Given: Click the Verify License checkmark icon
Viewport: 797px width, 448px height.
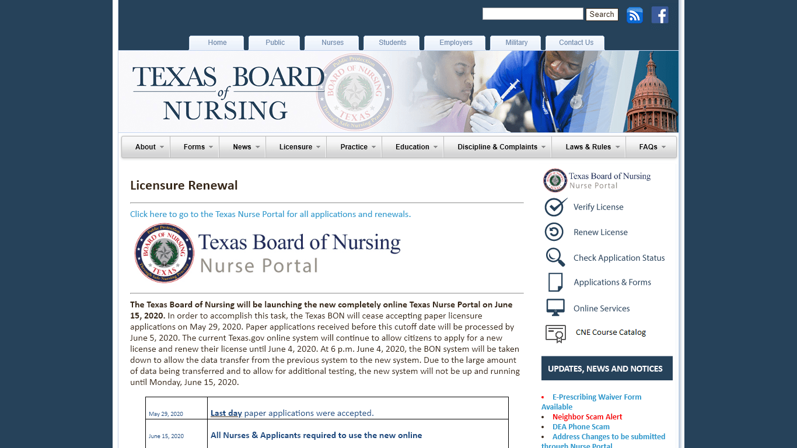Looking at the screenshot, I should pos(555,206).
